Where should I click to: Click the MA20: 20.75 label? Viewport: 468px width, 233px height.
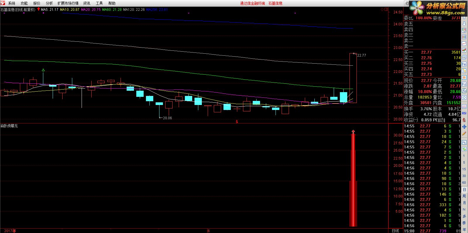click(91, 10)
